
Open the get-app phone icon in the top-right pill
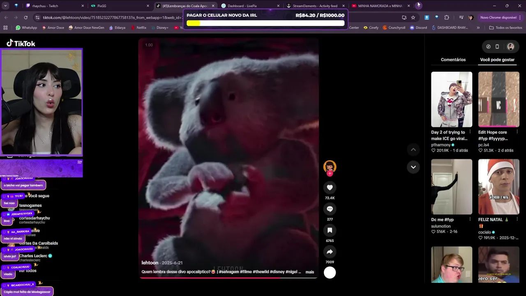click(x=497, y=46)
